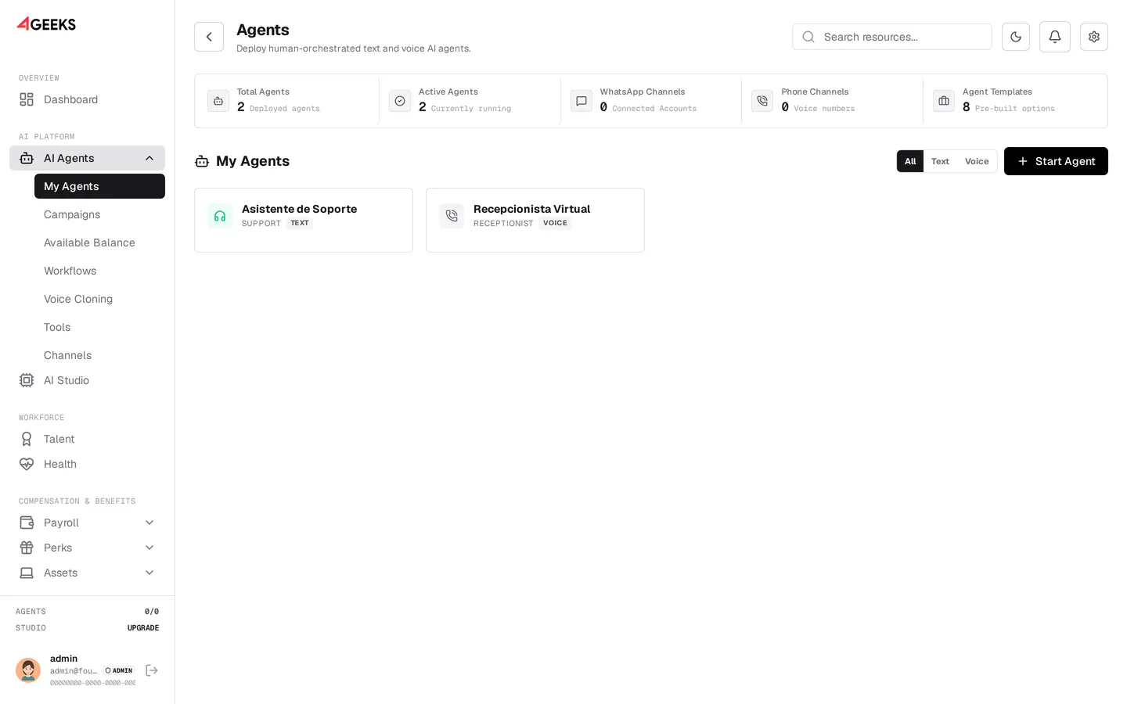Click the Search resources input field

[892, 37]
